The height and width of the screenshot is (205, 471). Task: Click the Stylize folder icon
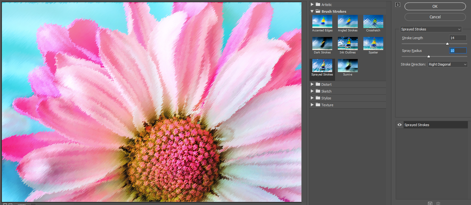coord(318,98)
